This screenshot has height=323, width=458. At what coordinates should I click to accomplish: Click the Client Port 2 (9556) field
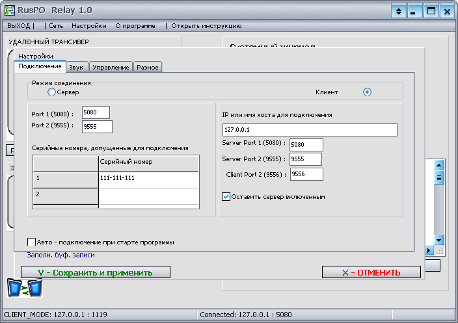tap(306, 174)
